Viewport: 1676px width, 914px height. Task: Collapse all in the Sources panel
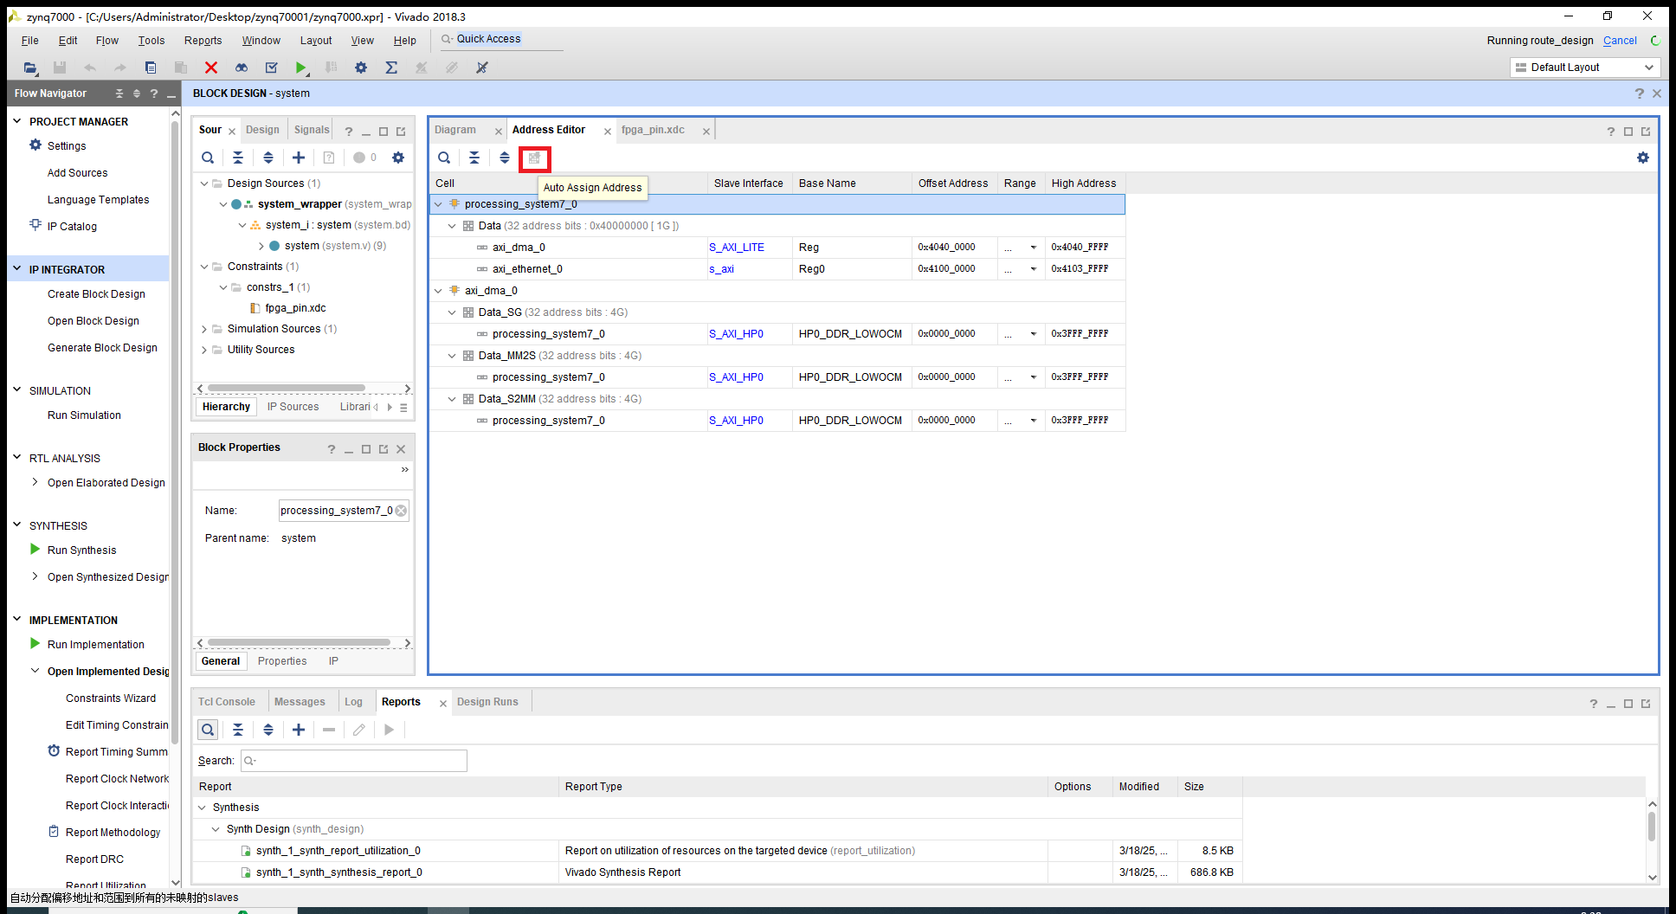(238, 158)
